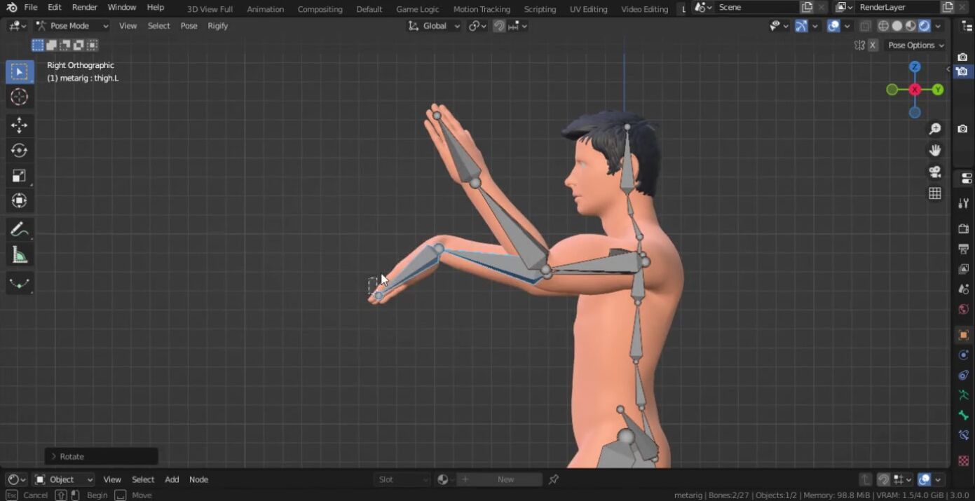Image resolution: width=975 pixels, height=501 pixels.
Task: Select the Move tool in the toolbar
Action: pyautogui.click(x=19, y=125)
